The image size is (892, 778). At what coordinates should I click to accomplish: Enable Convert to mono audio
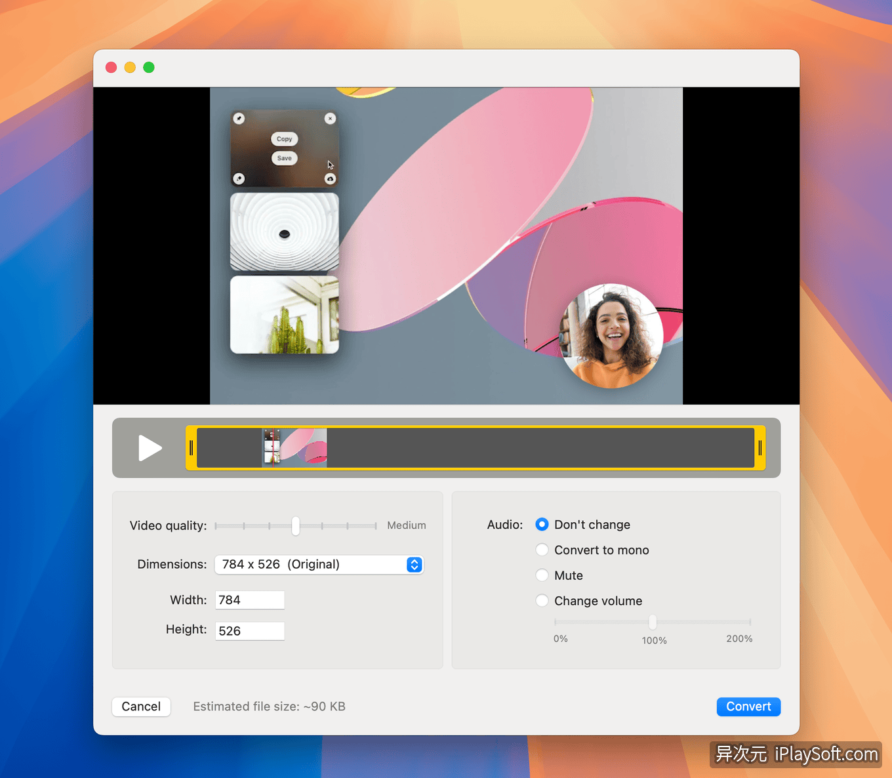pos(542,550)
